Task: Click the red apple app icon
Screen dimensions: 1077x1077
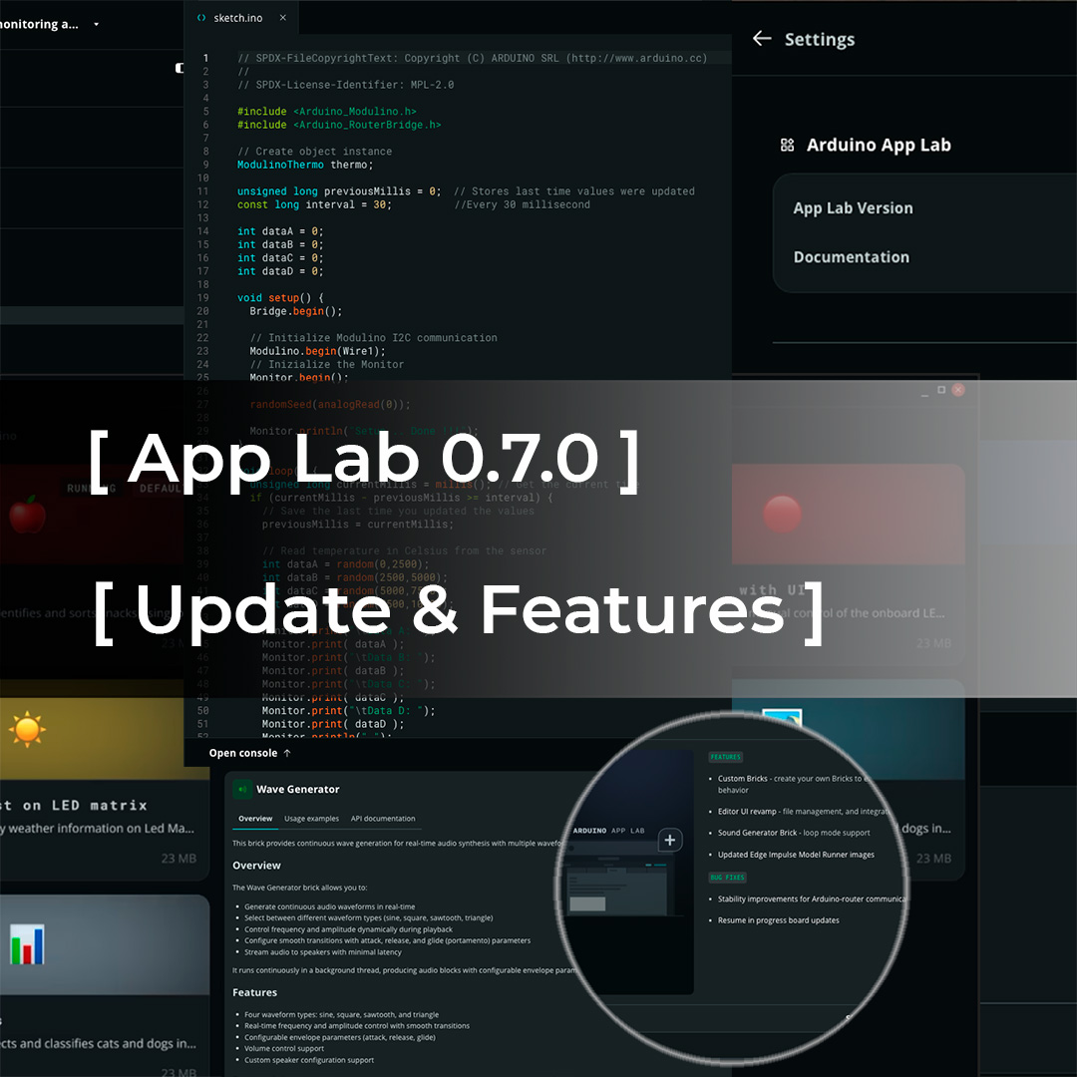Action: 27,514
